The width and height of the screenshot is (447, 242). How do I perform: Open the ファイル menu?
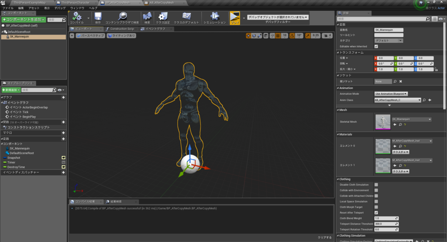(8, 8)
